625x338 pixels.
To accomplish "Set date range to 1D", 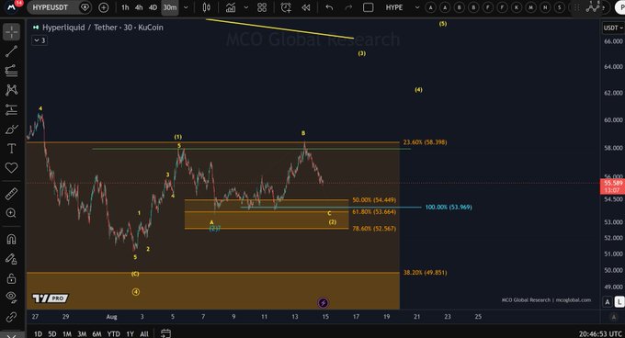I will point(38,334).
